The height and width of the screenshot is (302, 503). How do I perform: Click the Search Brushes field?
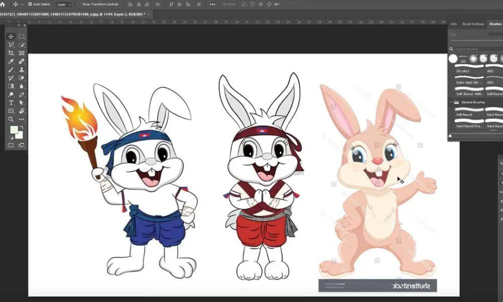click(478, 49)
